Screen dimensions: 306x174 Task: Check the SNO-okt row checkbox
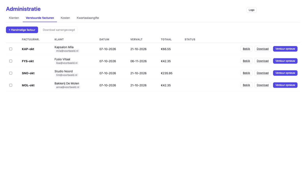coord(11,73)
